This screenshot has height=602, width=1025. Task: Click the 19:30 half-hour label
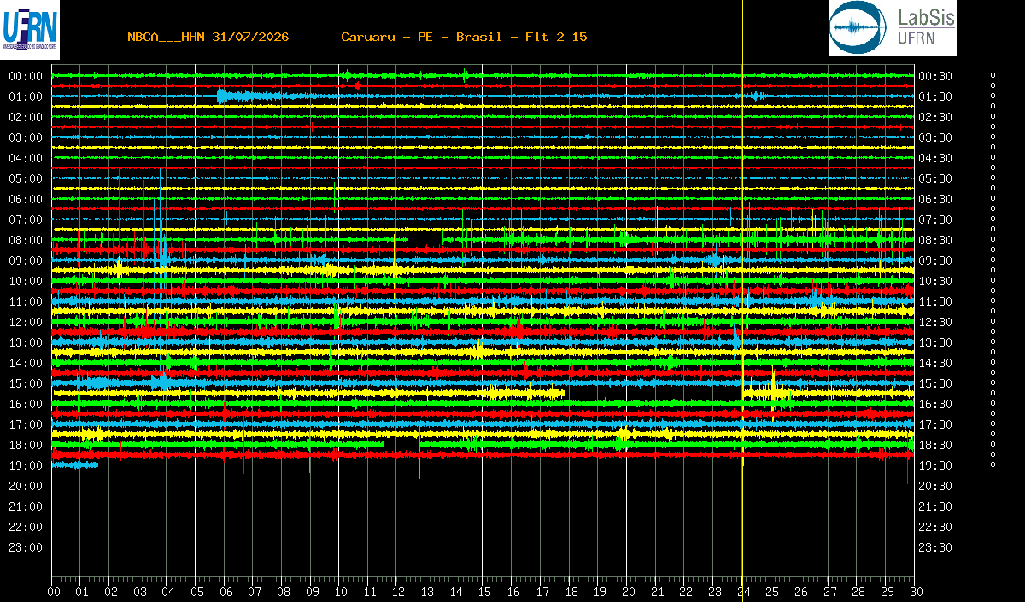[935, 465]
